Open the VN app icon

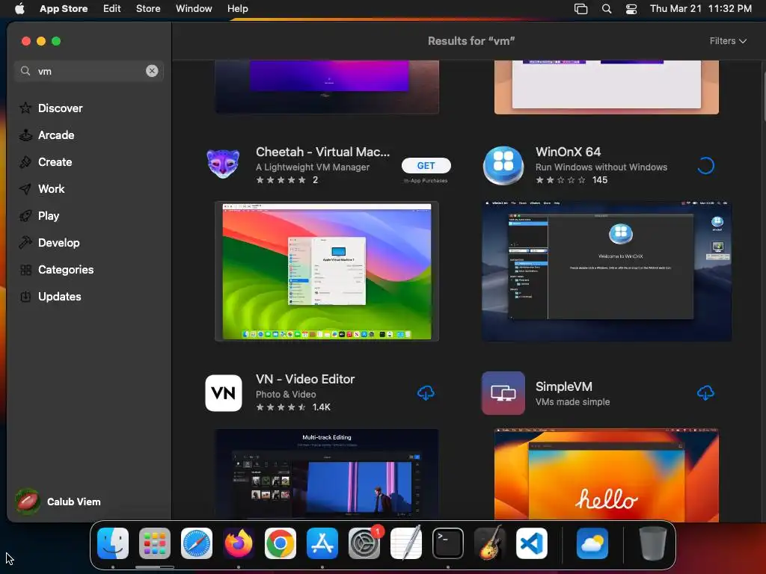[x=223, y=393]
